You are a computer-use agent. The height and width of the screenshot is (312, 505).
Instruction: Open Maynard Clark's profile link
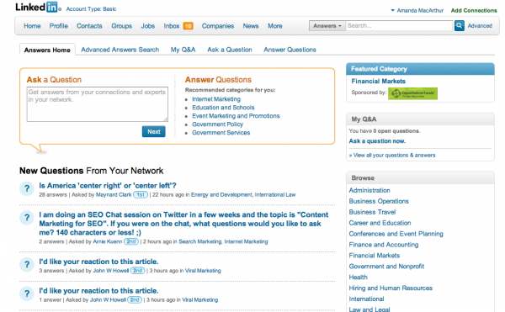114,194
